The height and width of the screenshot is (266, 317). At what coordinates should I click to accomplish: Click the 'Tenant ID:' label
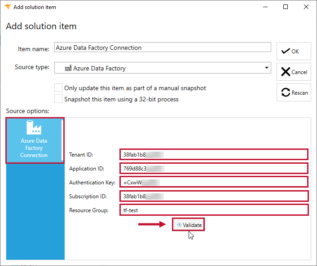(81, 155)
